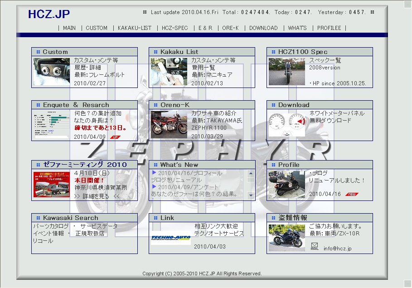
Task: Open the Download section heading
Action: click(x=294, y=105)
